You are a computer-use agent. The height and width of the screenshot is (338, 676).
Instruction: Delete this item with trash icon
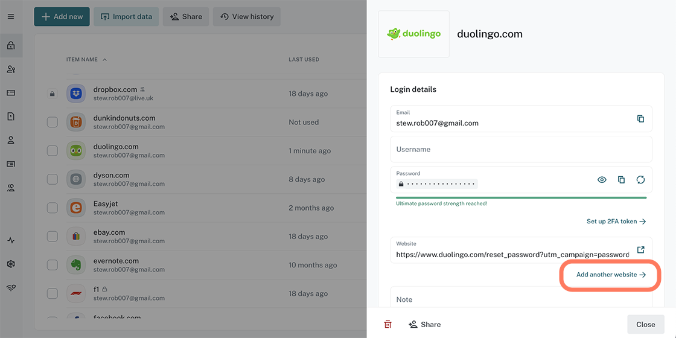click(387, 325)
